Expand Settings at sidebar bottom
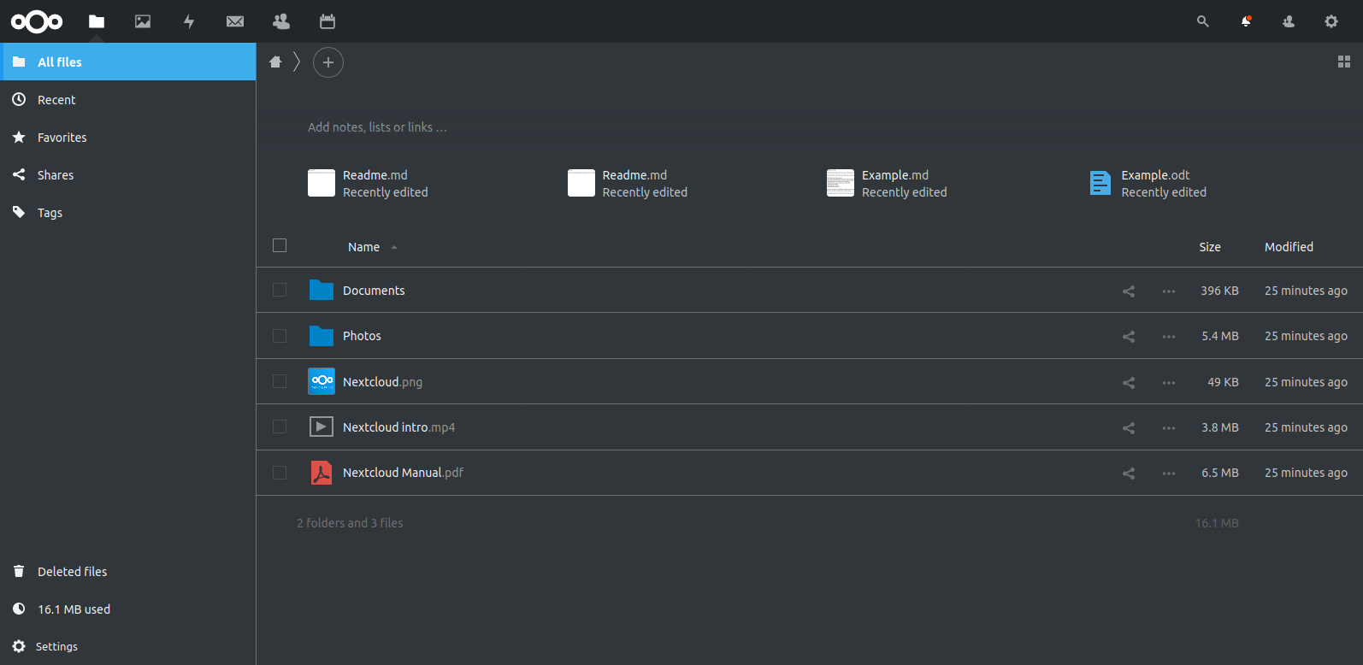This screenshot has width=1363, height=665. point(128,646)
